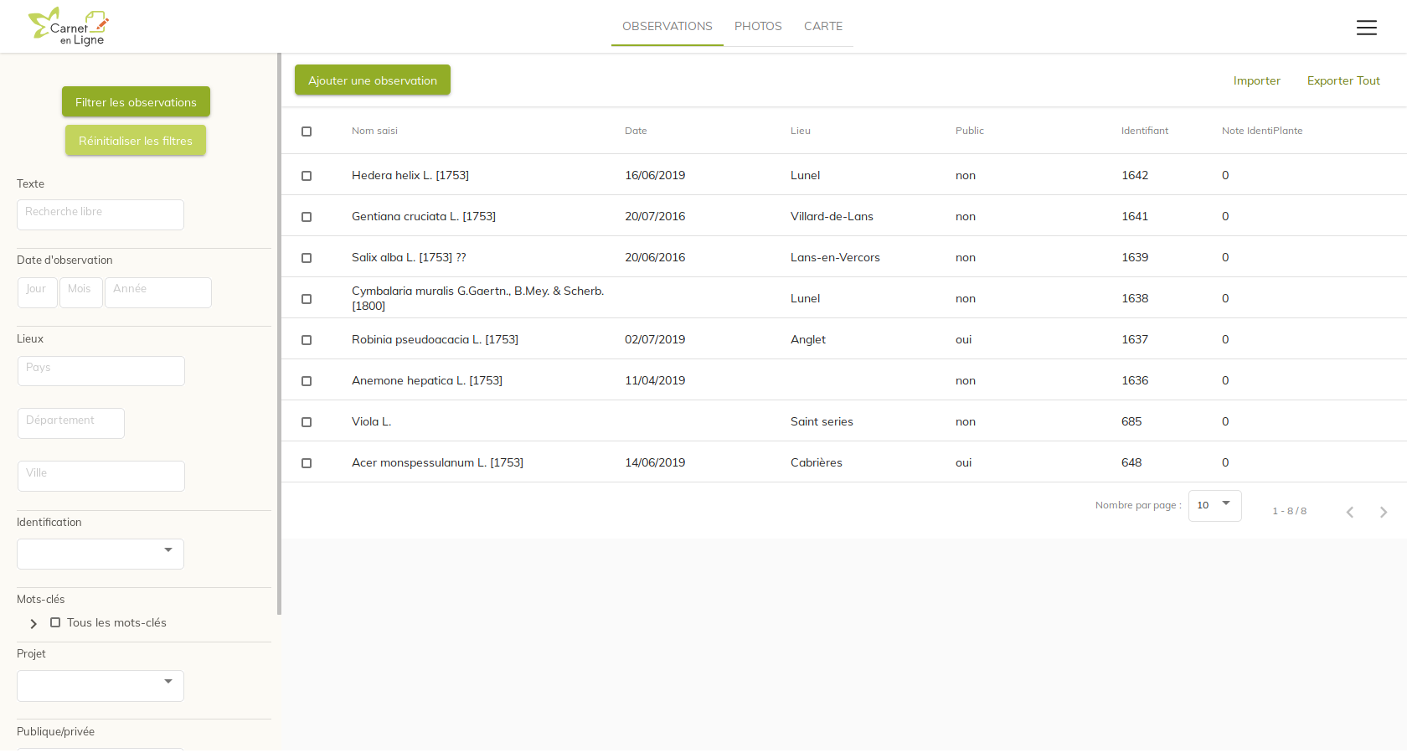Check the Tous les mots-clés checkbox
The height and width of the screenshot is (753, 1407).
55,622
